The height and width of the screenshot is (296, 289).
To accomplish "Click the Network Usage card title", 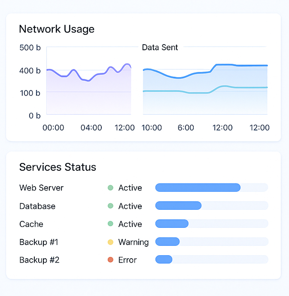I will [57, 29].
